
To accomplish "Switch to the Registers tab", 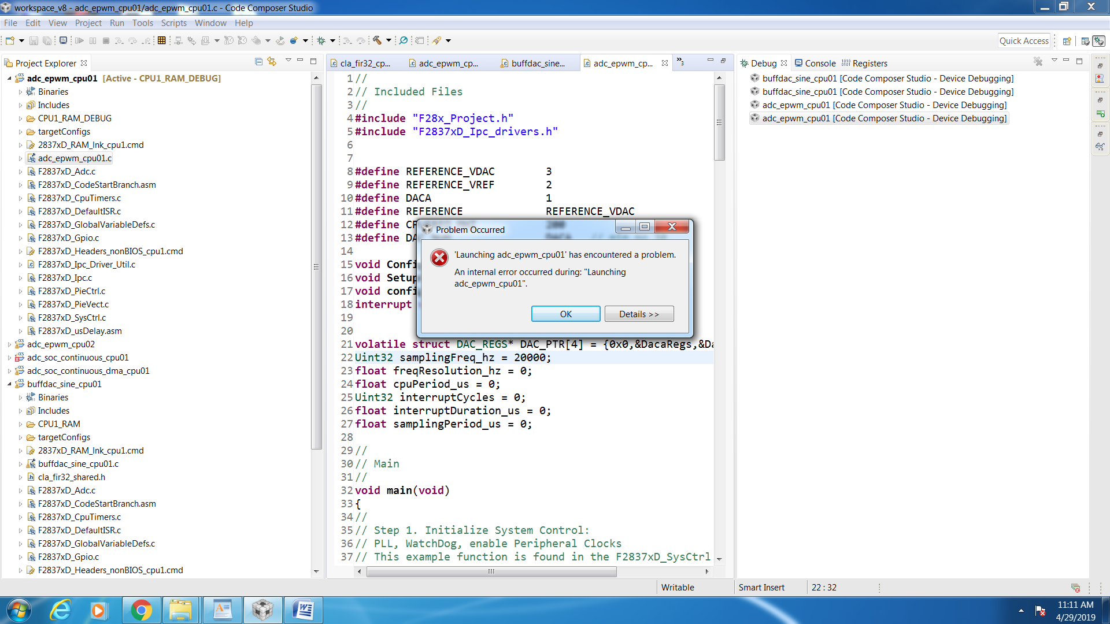I will [x=864, y=64].
